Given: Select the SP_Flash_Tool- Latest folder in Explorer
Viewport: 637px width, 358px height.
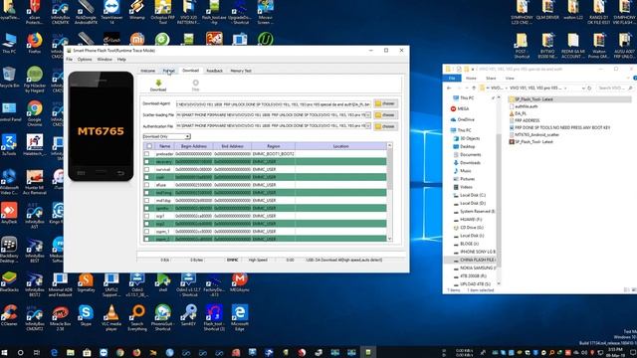Looking at the screenshot, I should click(533, 99).
